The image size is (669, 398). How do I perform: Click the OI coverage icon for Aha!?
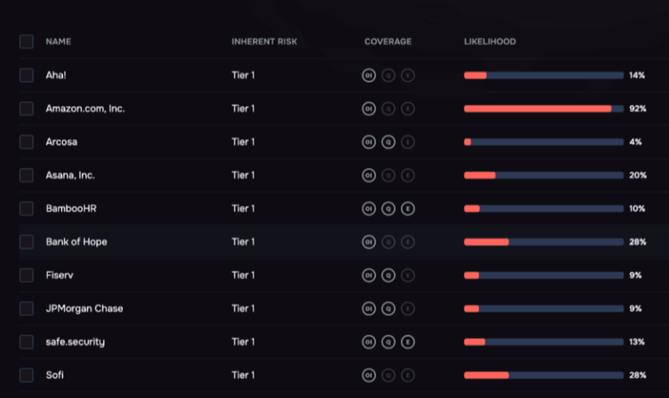(368, 76)
